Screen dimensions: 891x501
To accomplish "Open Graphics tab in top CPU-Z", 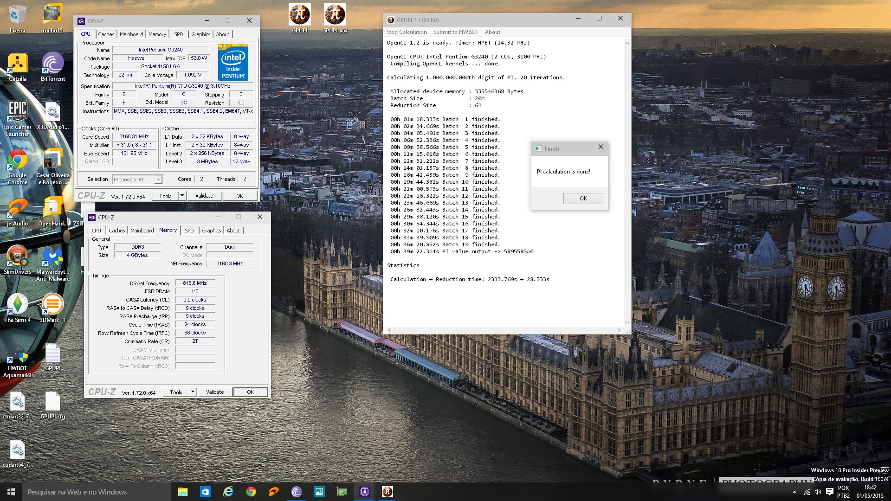I will click(200, 34).
